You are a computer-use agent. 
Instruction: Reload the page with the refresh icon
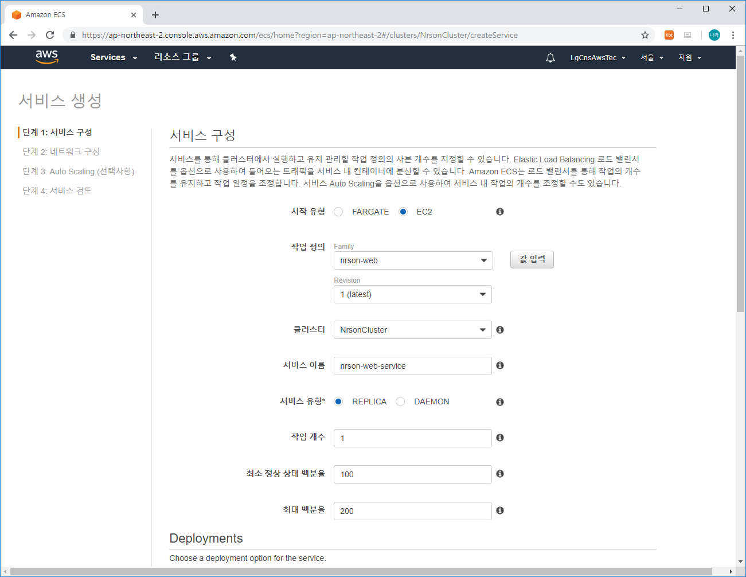click(x=50, y=35)
